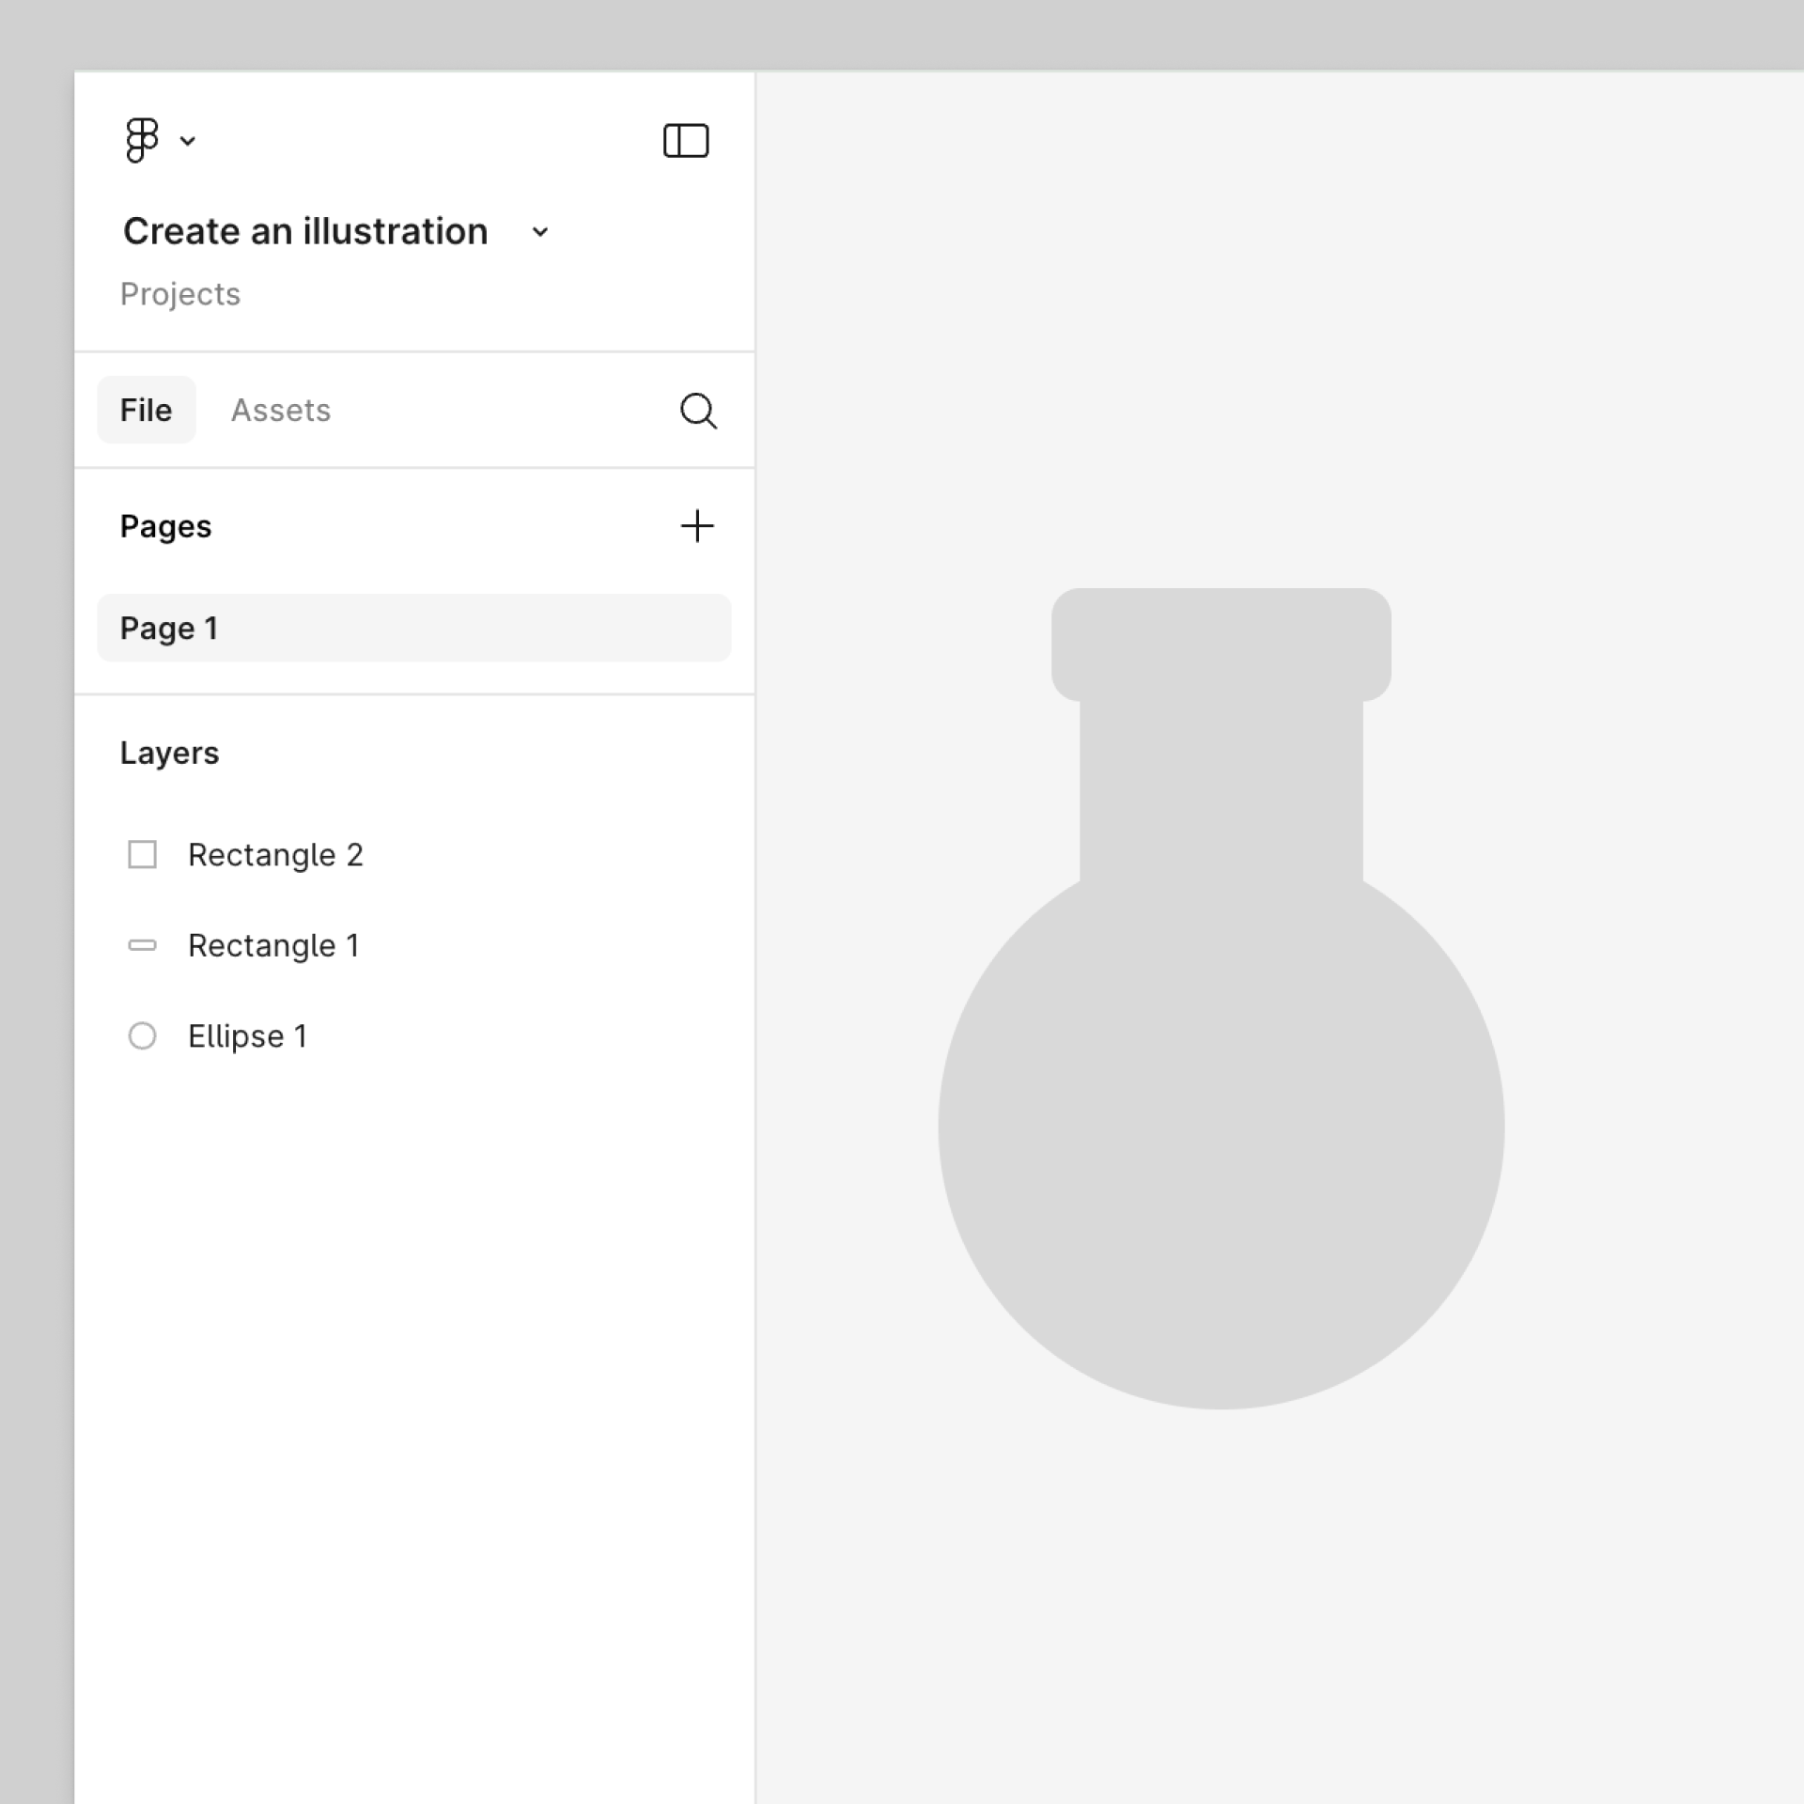Open the Projects link
The width and height of the screenshot is (1804, 1804).
point(179,294)
